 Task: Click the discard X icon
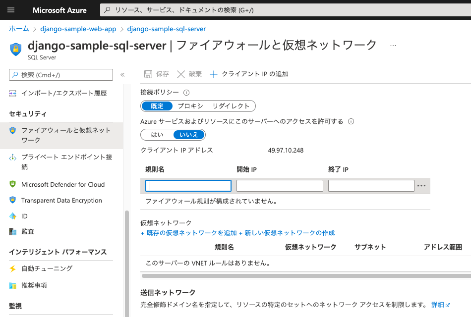pos(181,74)
